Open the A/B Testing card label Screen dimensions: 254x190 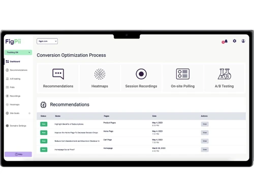point(225,86)
